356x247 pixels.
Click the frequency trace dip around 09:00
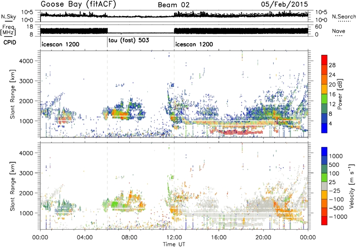141,33
